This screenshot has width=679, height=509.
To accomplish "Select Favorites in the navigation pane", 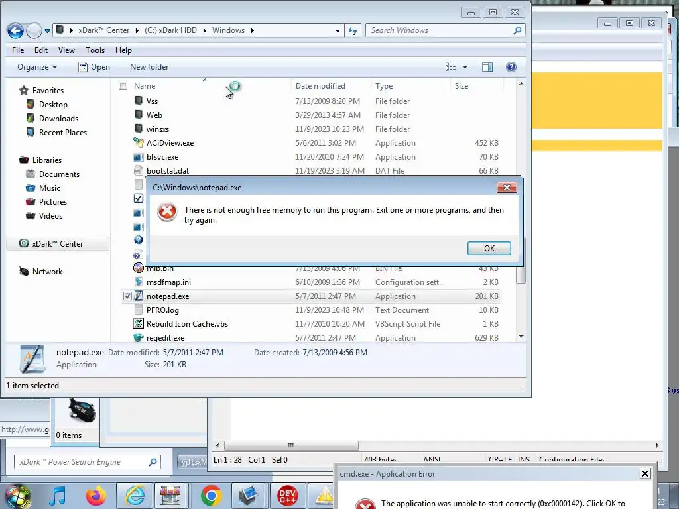I will tap(42, 90).
